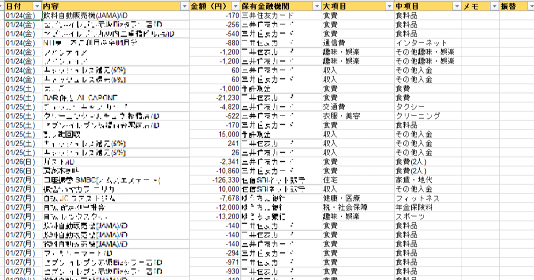This screenshot has width=534, height=280.
Task: Select the 振替 header cell
Action: 516,7
